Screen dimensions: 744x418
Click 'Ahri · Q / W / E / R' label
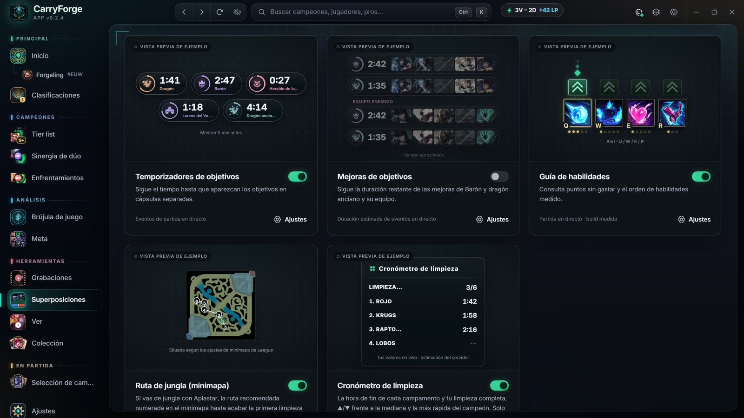625,142
